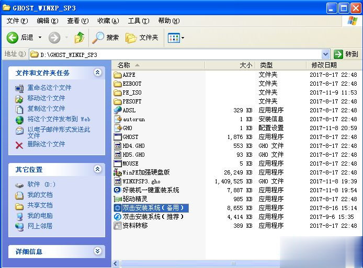Image resolution: width=363 pixels, height=268 pixels.
Task: Open the Views mode dropdown
Action: tap(176, 38)
